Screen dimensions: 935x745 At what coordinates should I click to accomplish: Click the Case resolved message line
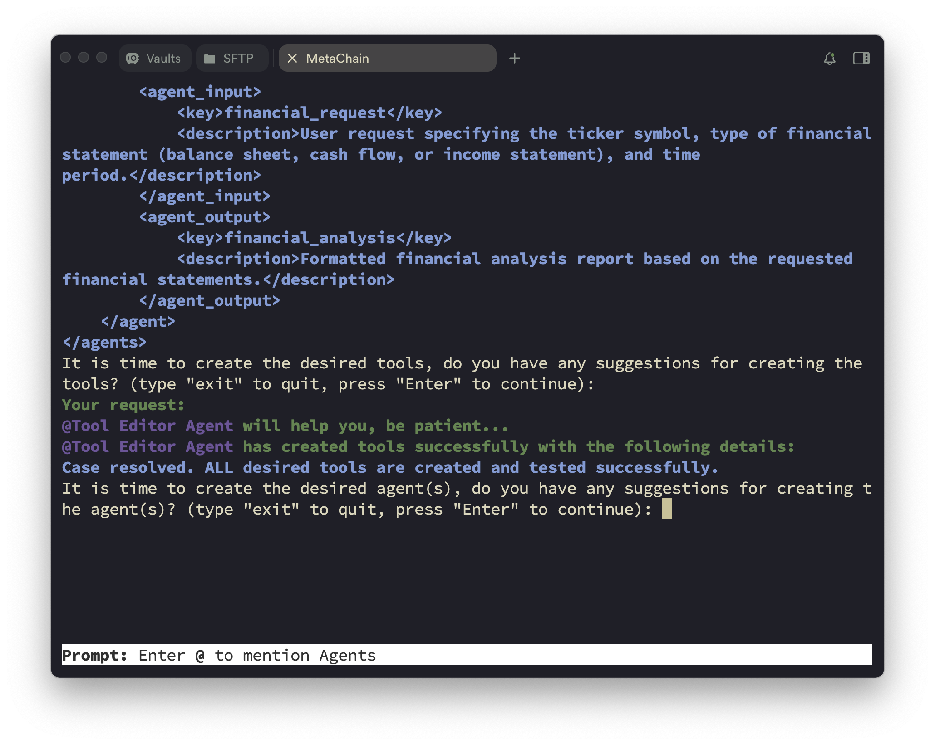[389, 467]
